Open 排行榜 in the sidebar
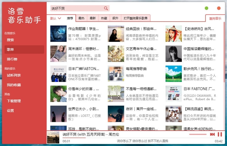 (x=24, y=59)
